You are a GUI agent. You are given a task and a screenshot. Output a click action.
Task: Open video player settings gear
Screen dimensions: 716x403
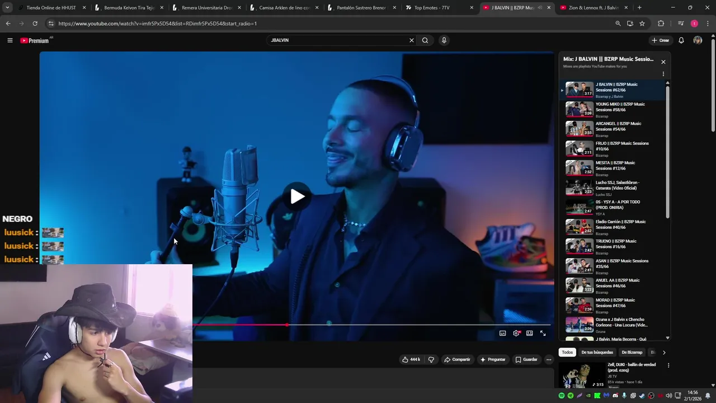(x=516, y=333)
